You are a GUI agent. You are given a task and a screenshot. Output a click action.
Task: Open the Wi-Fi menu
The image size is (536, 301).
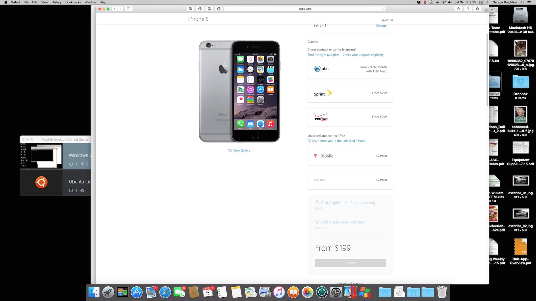[x=444, y=2]
